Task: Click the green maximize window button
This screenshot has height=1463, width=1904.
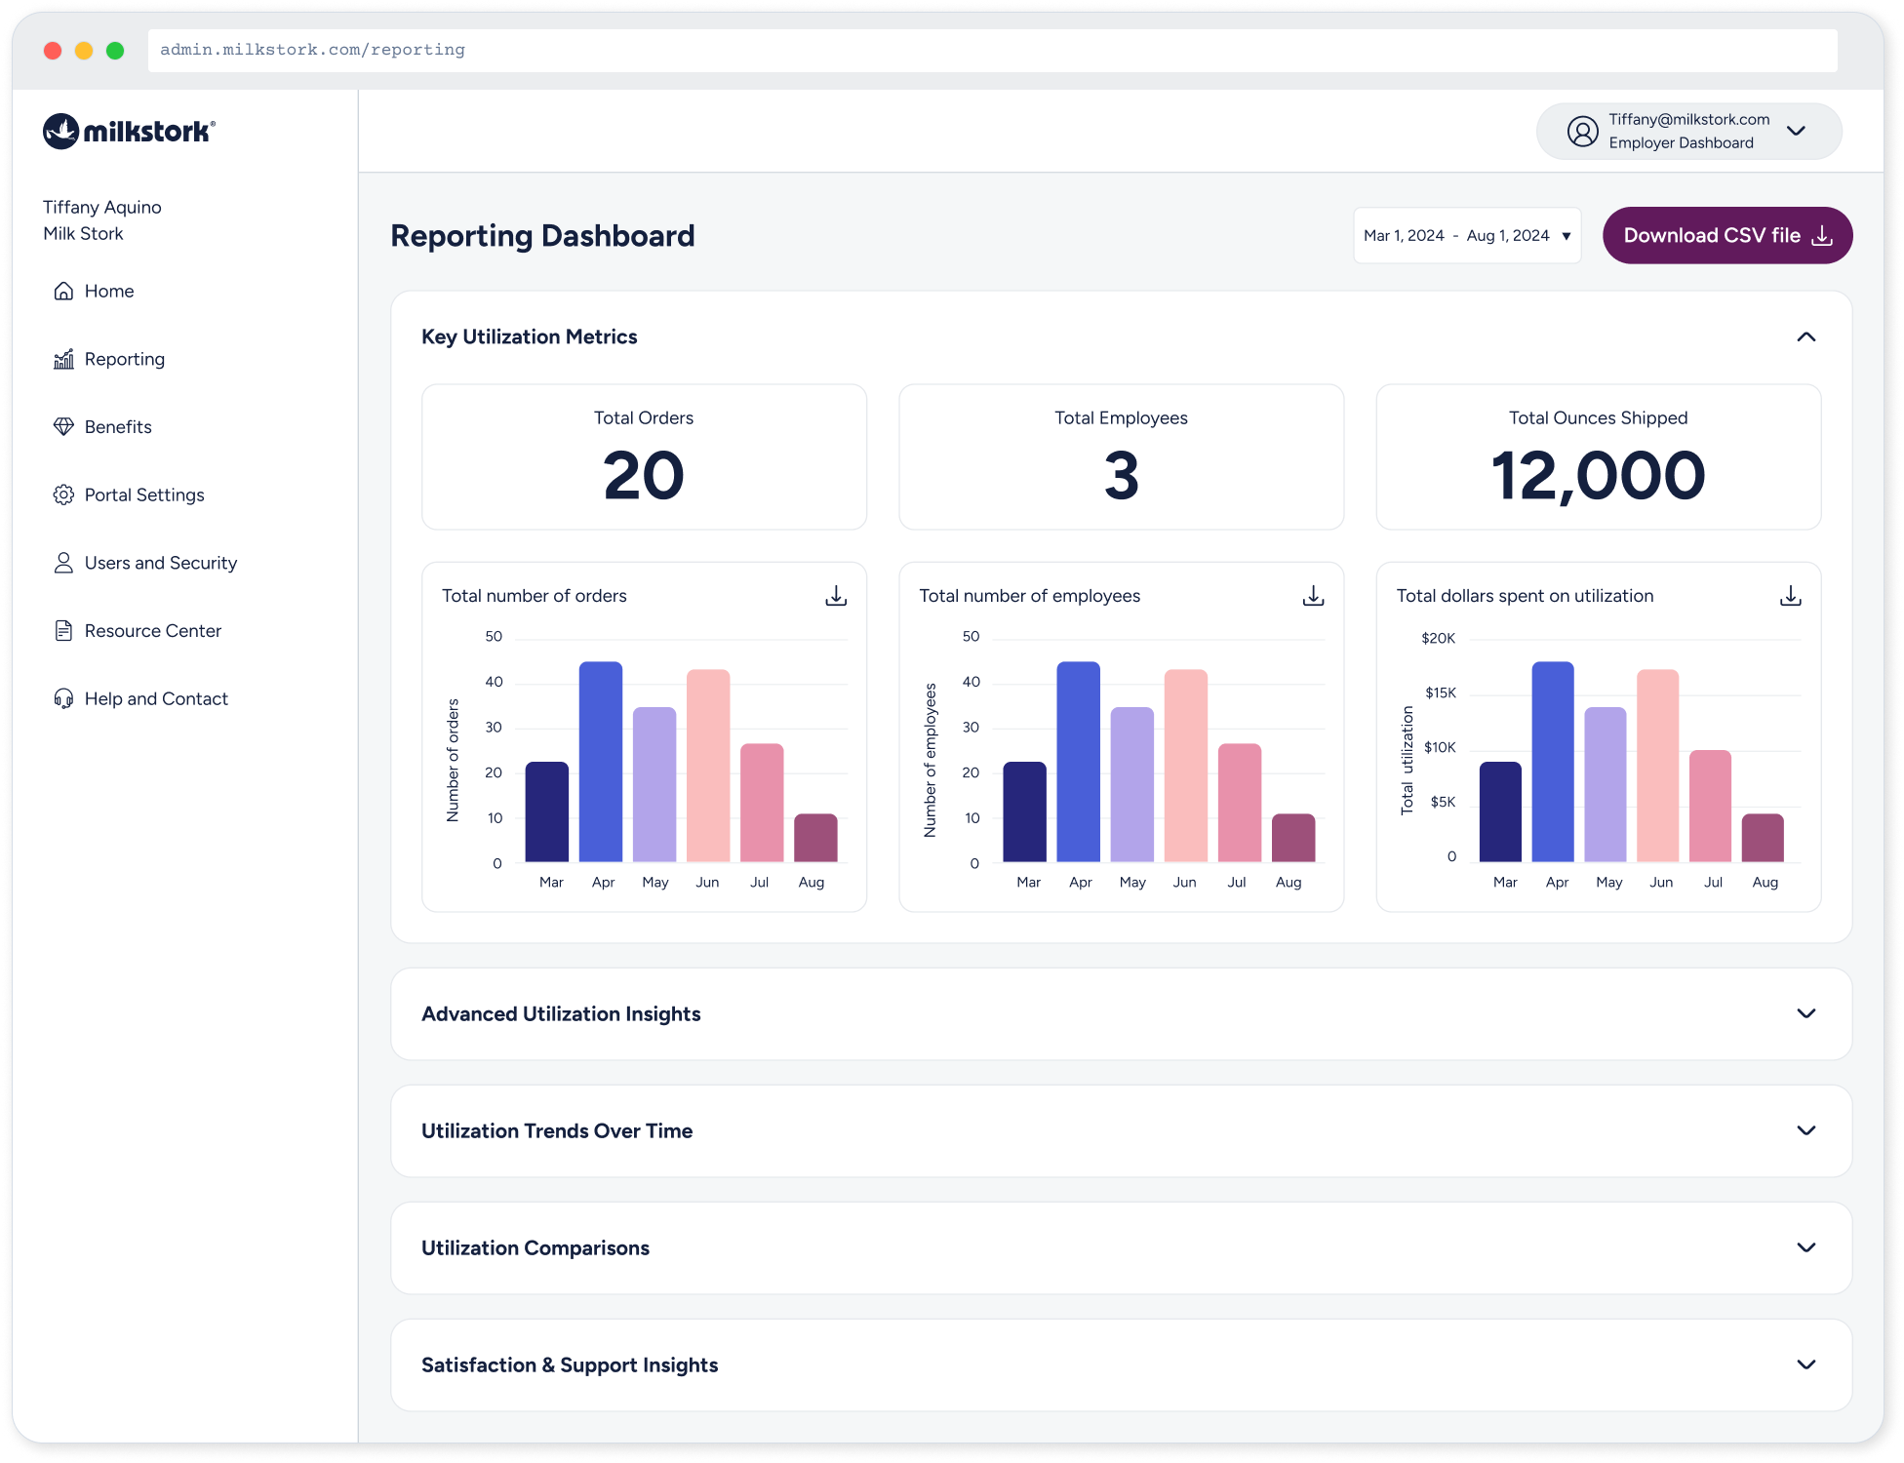Action: click(x=115, y=51)
